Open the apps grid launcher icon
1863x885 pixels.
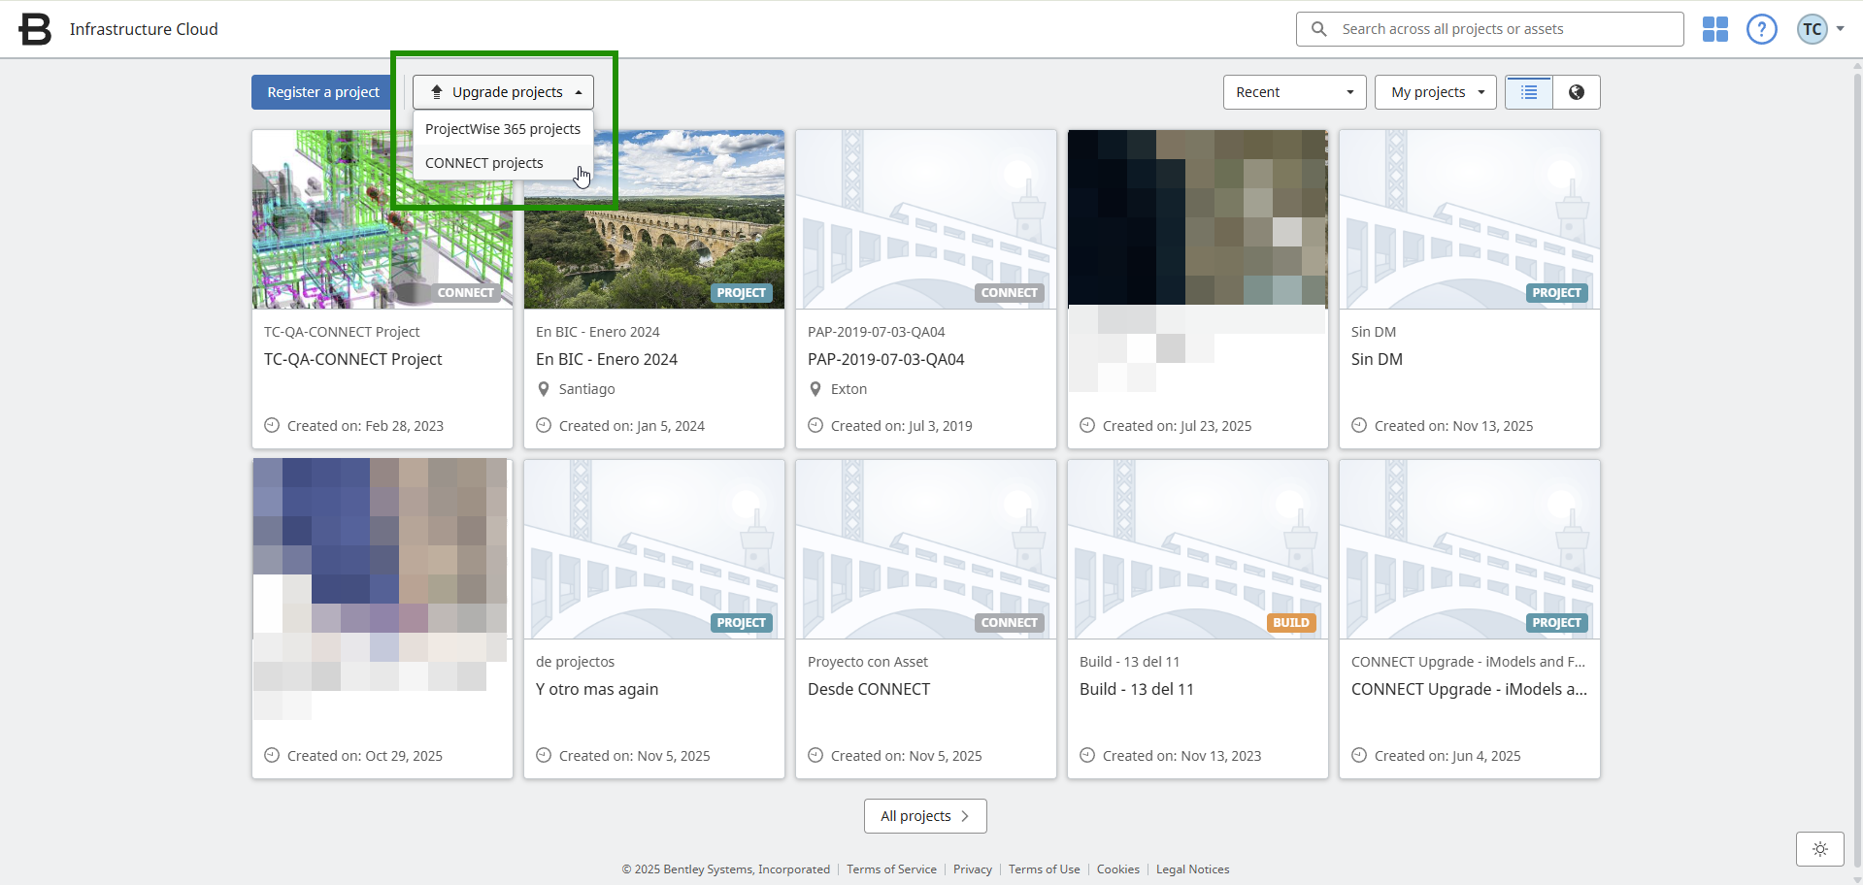pos(1714,29)
